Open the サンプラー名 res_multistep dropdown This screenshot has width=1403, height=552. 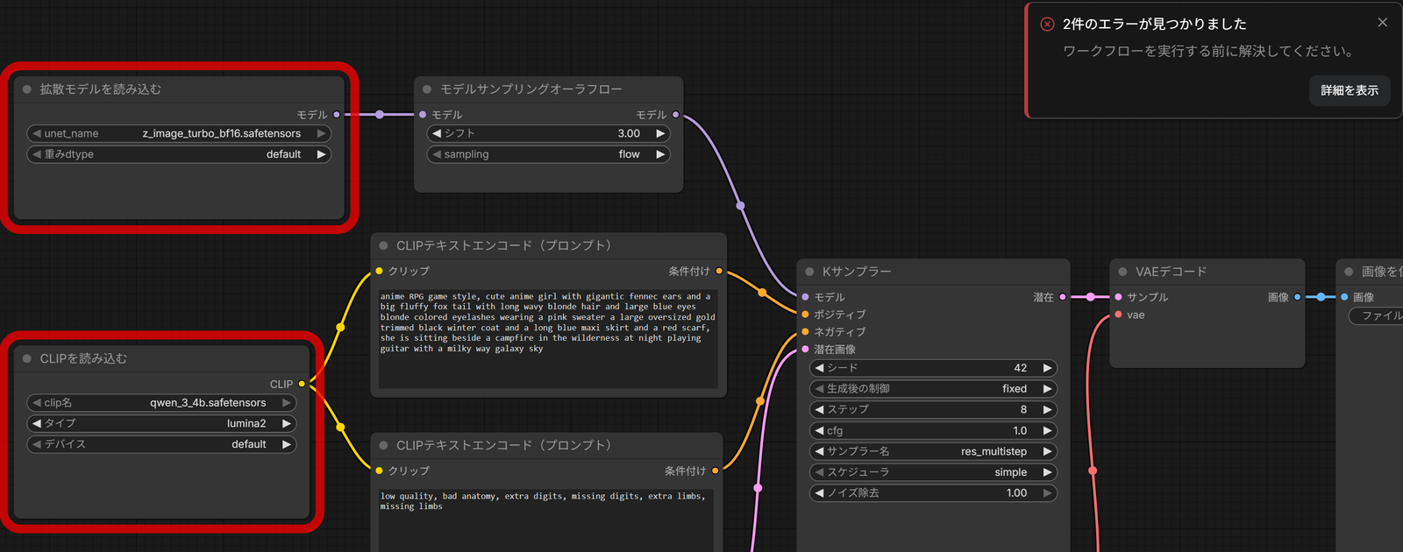tap(933, 451)
